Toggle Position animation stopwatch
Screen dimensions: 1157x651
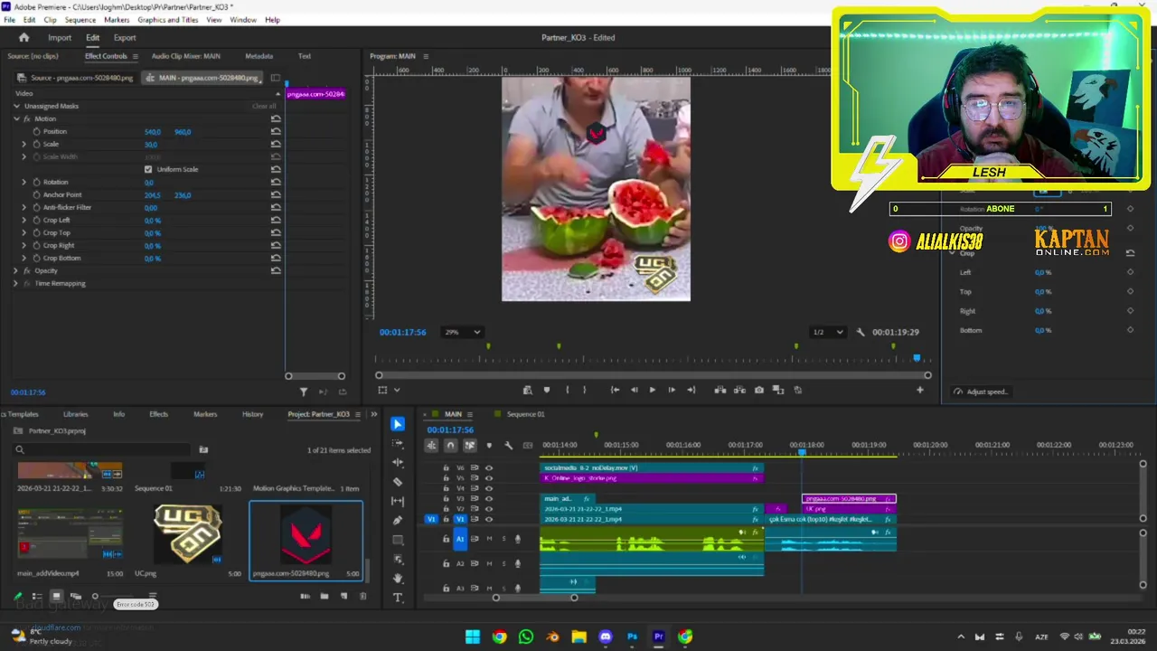36,131
